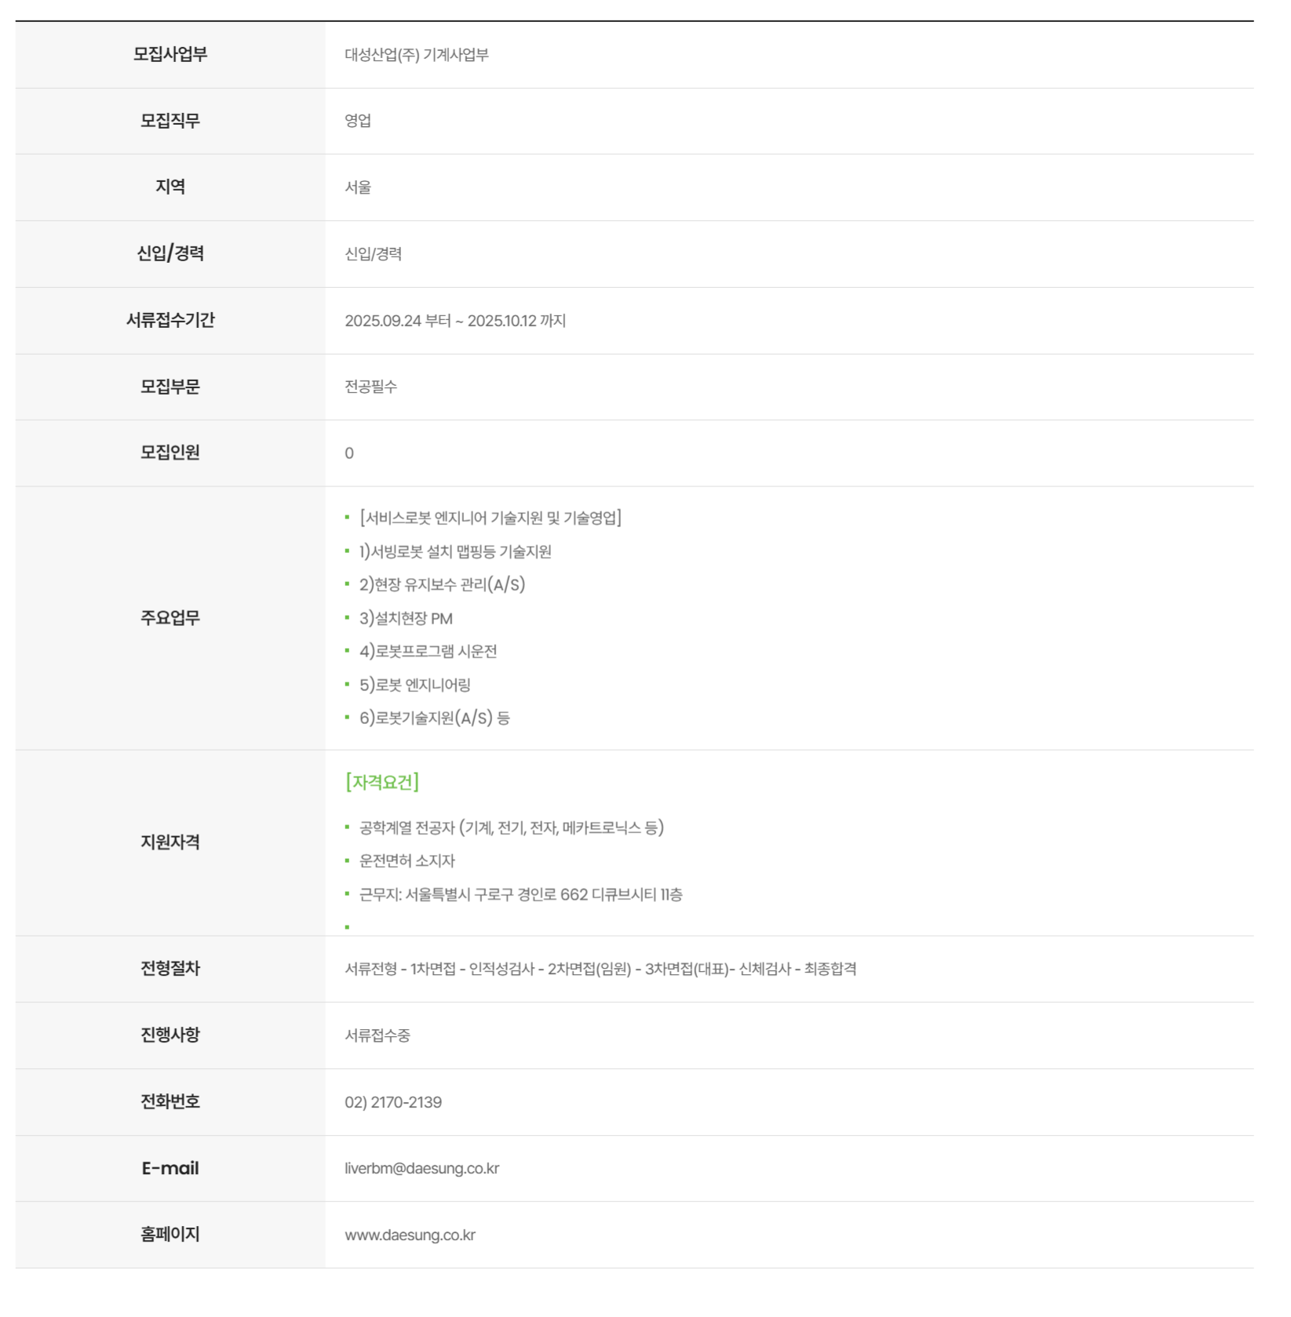Click the 대성산업(주) 기계사업부 text

click(x=417, y=54)
